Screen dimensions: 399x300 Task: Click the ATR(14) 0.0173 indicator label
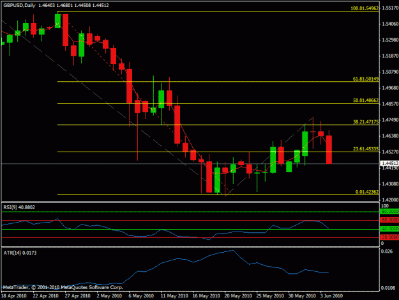20,253
